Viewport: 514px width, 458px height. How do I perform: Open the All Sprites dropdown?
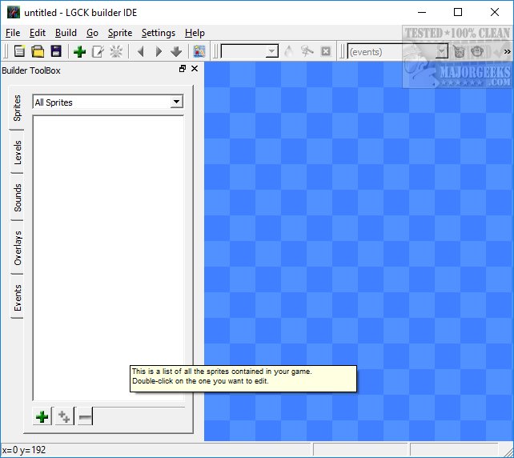pyautogui.click(x=107, y=102)
